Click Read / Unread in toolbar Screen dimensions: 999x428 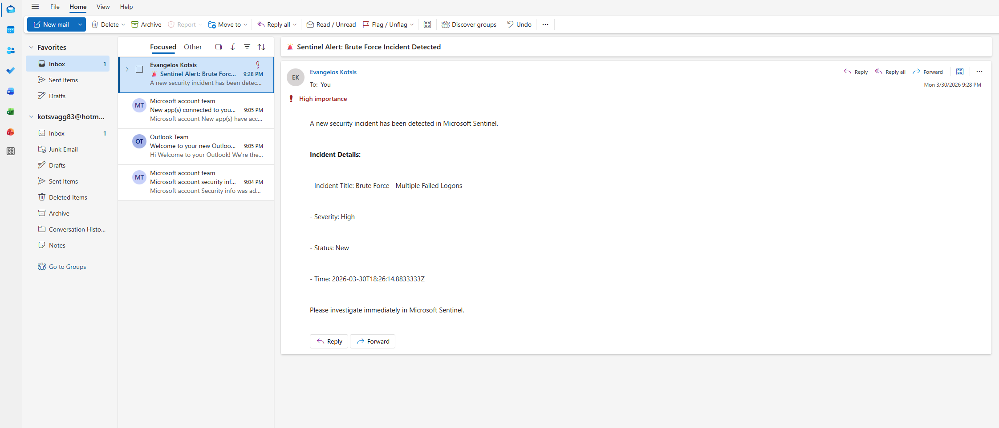(331, 24)
